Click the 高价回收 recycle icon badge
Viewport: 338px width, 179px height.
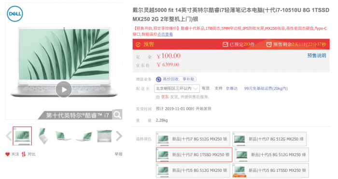click(159, 79)
